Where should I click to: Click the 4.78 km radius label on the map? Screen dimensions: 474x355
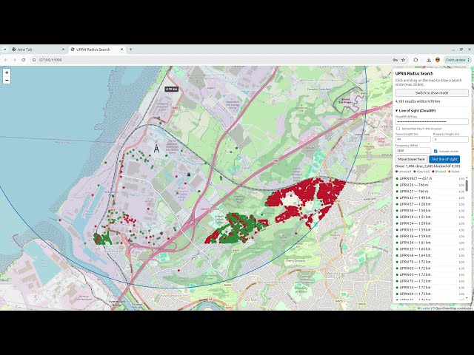pyautogui.click(x=171, y=89)
